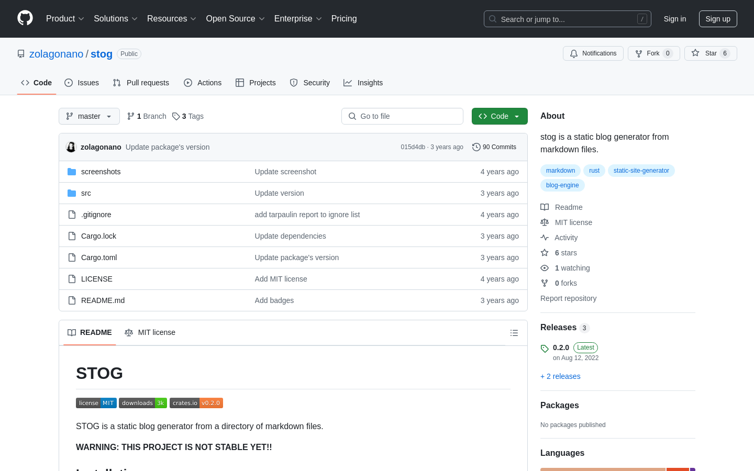The width and height of the screenshot is (754, 471).
Task: Open the 'add tarpaulin report to ignore list' commit
Action: pyautogui.click(x=307, y=215)
